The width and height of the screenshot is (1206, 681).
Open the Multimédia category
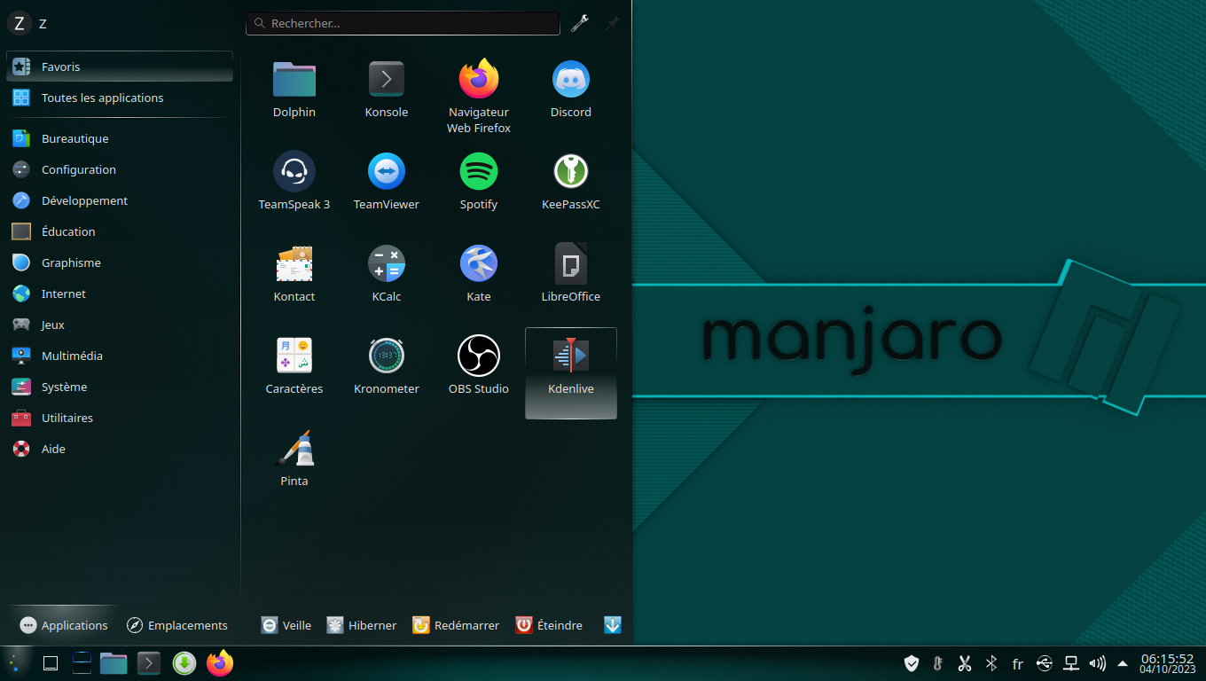[x=120, y=356]
